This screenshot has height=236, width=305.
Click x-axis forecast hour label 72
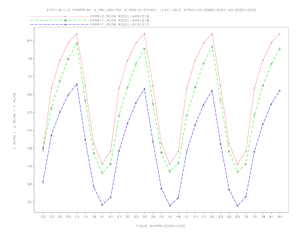point(246,217)
